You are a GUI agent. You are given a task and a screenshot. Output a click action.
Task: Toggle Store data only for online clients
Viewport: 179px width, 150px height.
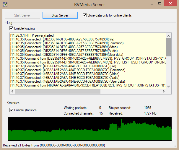[85, 15]
